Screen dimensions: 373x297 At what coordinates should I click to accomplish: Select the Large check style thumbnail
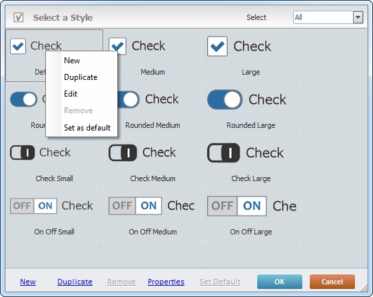(x=217, y=46)
